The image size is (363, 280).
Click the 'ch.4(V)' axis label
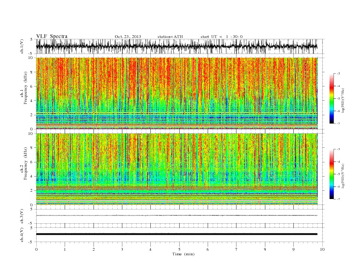coord(22,235)
